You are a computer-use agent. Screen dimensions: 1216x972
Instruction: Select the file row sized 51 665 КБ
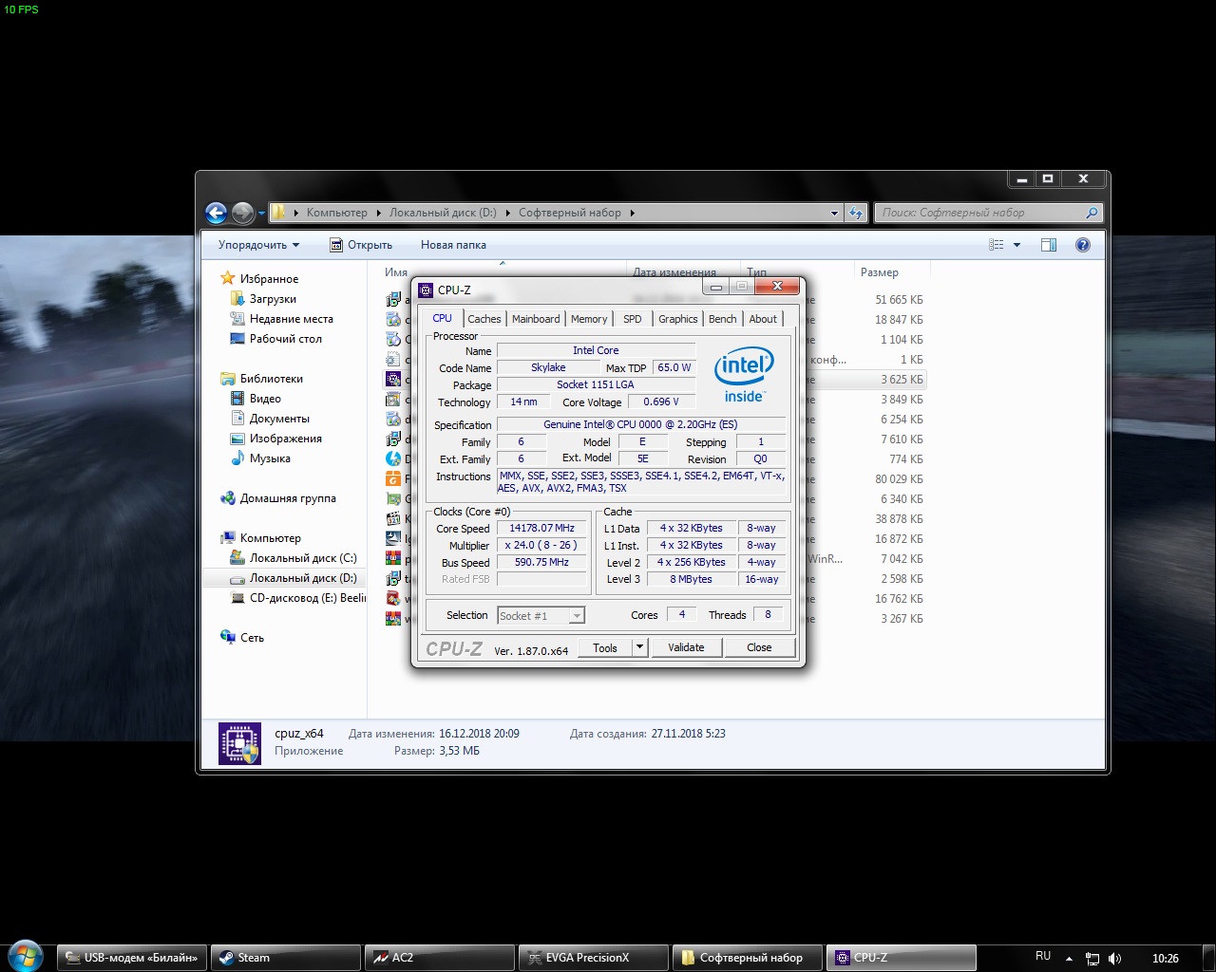tap(655, 300)
